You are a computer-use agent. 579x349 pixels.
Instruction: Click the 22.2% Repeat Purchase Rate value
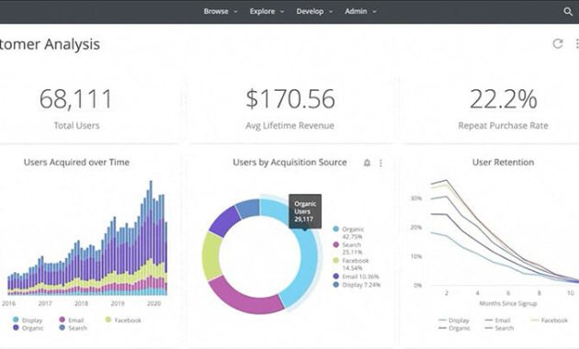pyautogui.click(x=504, y=99)
